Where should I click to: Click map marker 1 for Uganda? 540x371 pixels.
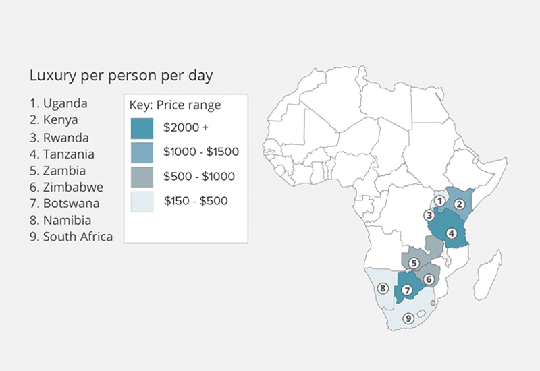[x=439, y=201]
